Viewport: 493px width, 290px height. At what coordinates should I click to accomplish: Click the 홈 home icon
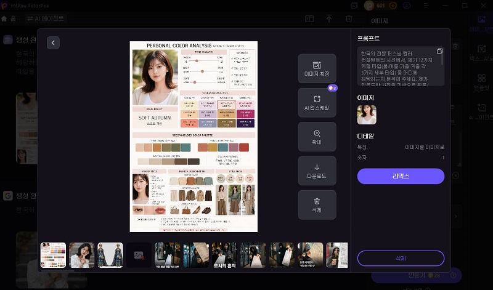point(4,18)
